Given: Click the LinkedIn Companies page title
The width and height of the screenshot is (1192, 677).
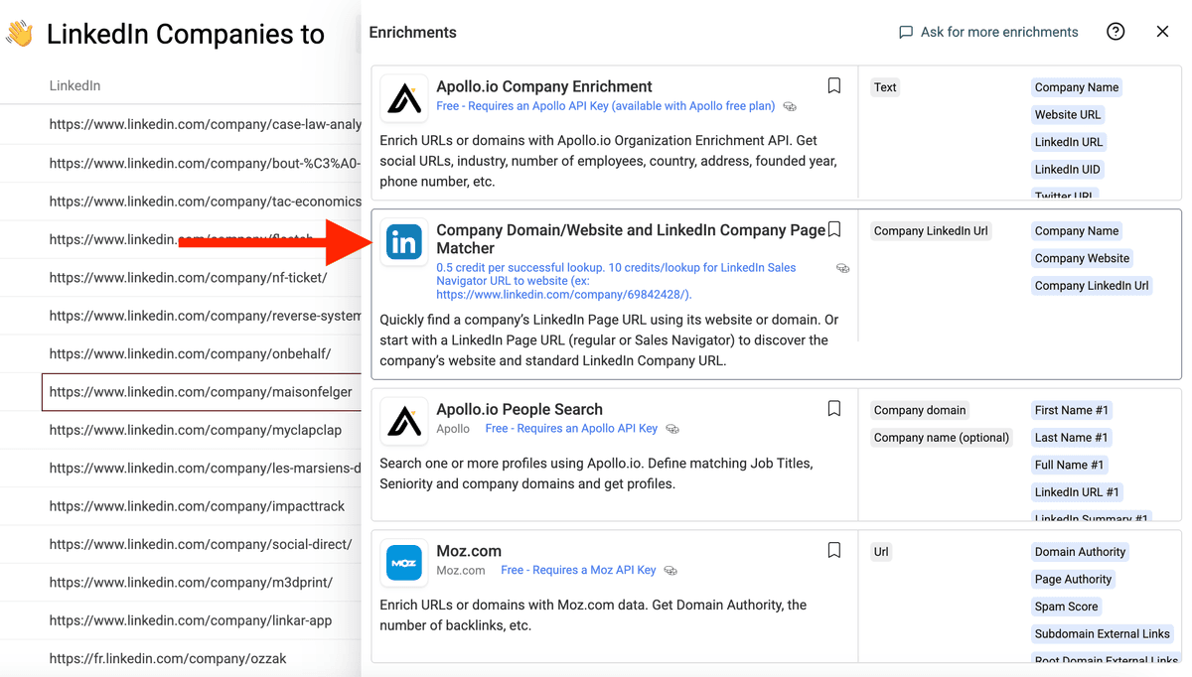Looking at the screenshot, I should (185, 34).
